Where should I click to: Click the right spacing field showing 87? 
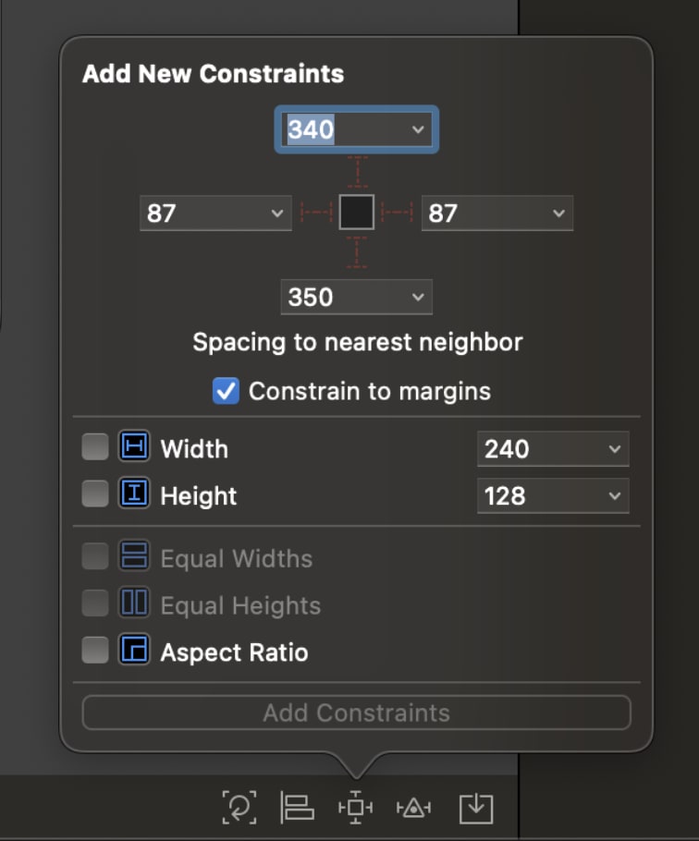point(497,213)
